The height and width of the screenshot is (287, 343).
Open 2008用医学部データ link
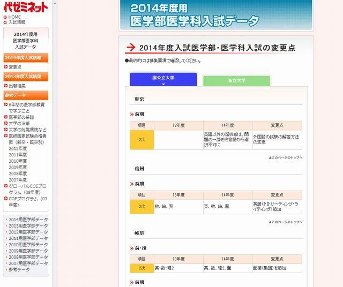28,257
